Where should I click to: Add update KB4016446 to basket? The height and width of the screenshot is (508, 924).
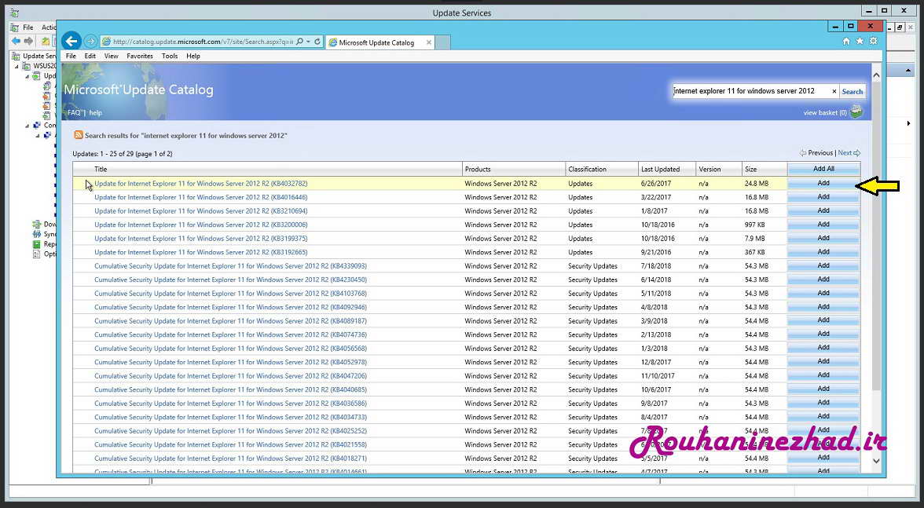tap(823, 196)
